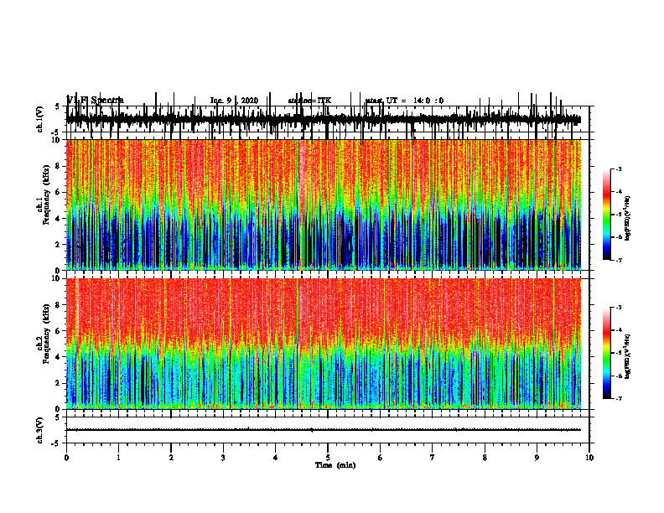Viewport: 664px width, 513px height.
Task: Select the 'ch.1 Frequency (kHz)' axis label
Action: [x=44, y=194]
